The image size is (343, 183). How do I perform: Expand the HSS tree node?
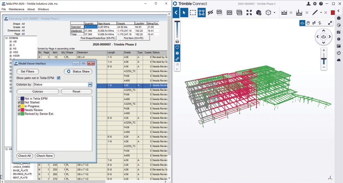(x=11, y=52)
